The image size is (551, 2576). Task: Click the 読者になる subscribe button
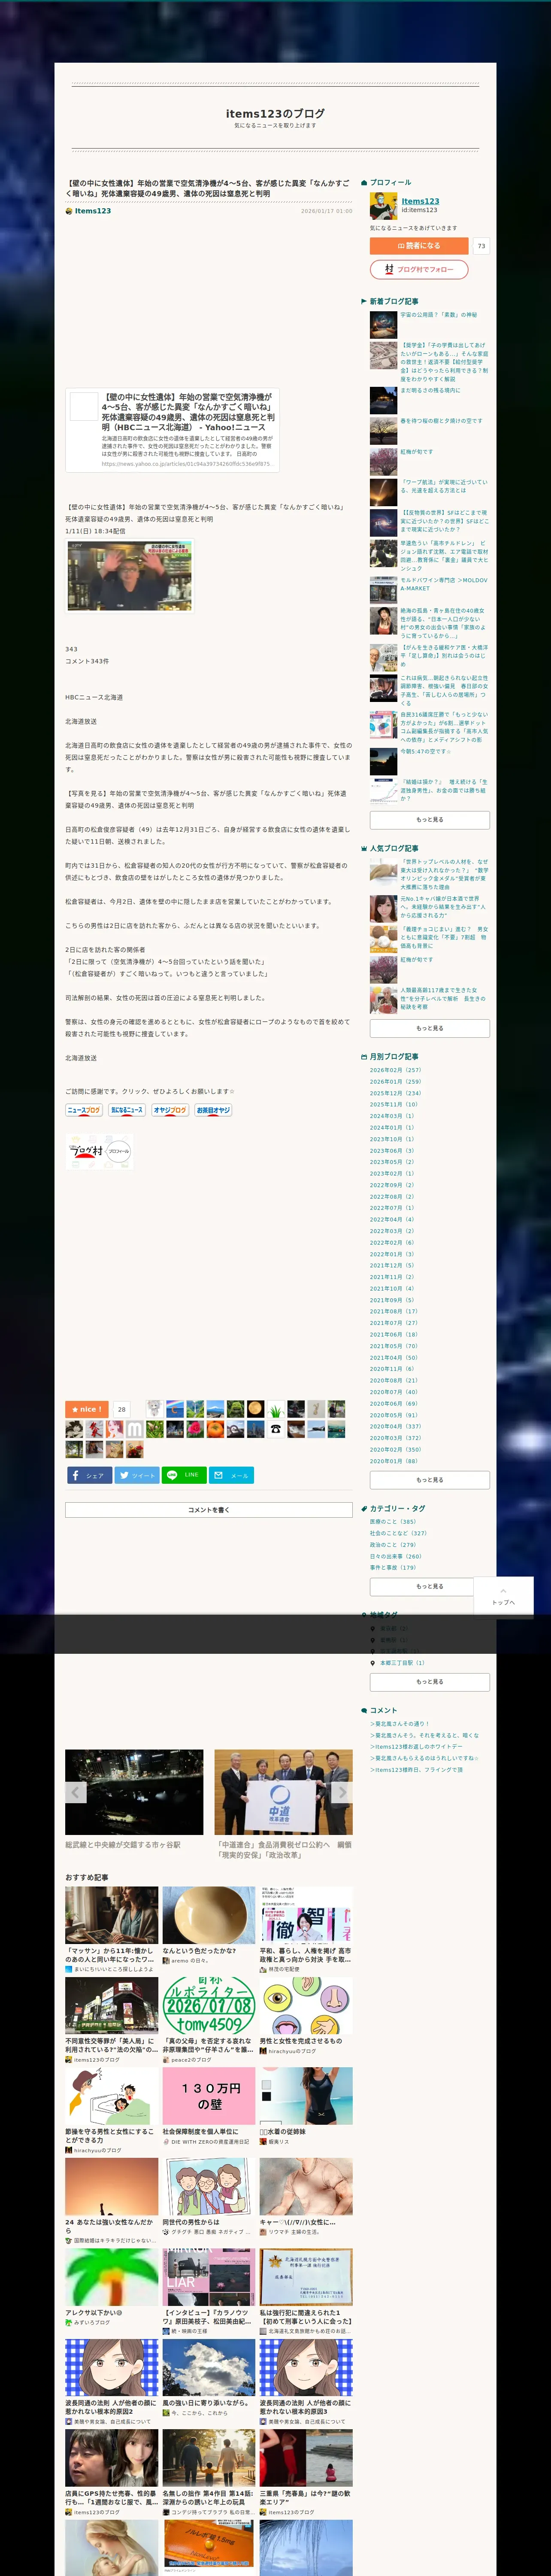[x=419, y=245]
